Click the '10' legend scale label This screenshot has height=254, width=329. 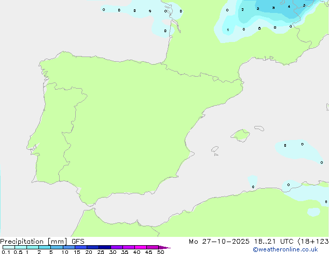[65, 252]
